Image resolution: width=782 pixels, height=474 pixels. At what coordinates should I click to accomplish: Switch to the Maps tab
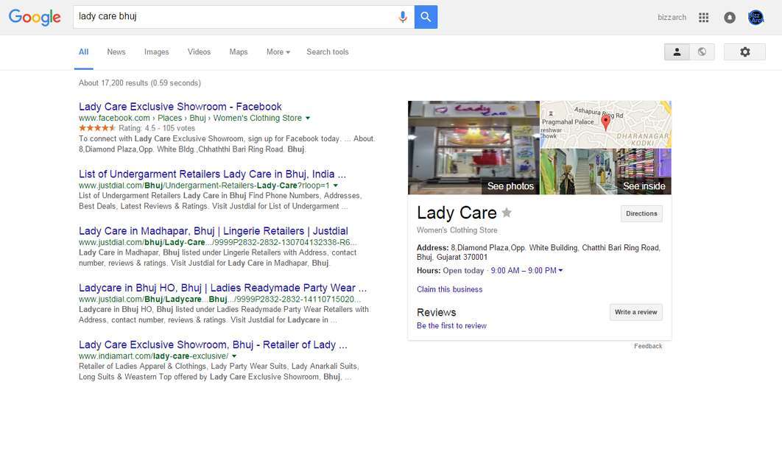click(239, 52)
